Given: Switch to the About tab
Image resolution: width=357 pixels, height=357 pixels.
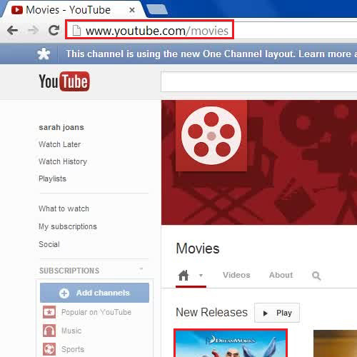Looking at the screenshot, I should pos(281,275).
